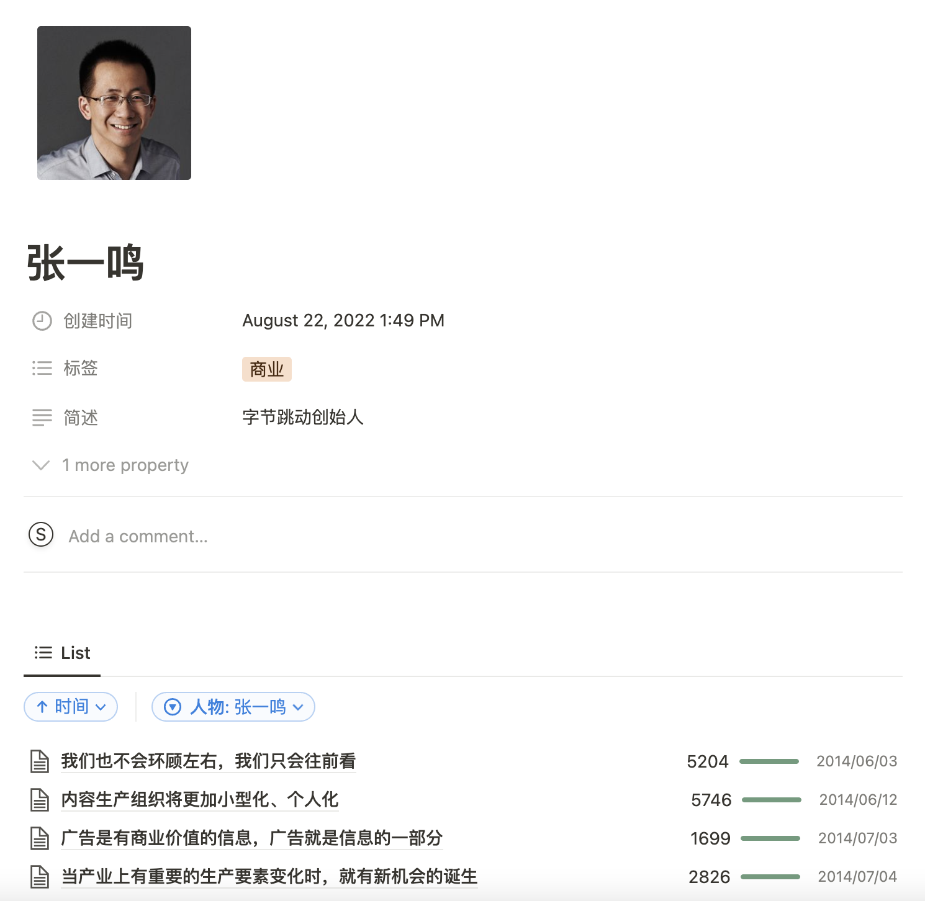The height and width of the screenshot is (901, 925).
Task: Click the page icon for 内容生产组织将更加小型化
Action: (40, 800)
